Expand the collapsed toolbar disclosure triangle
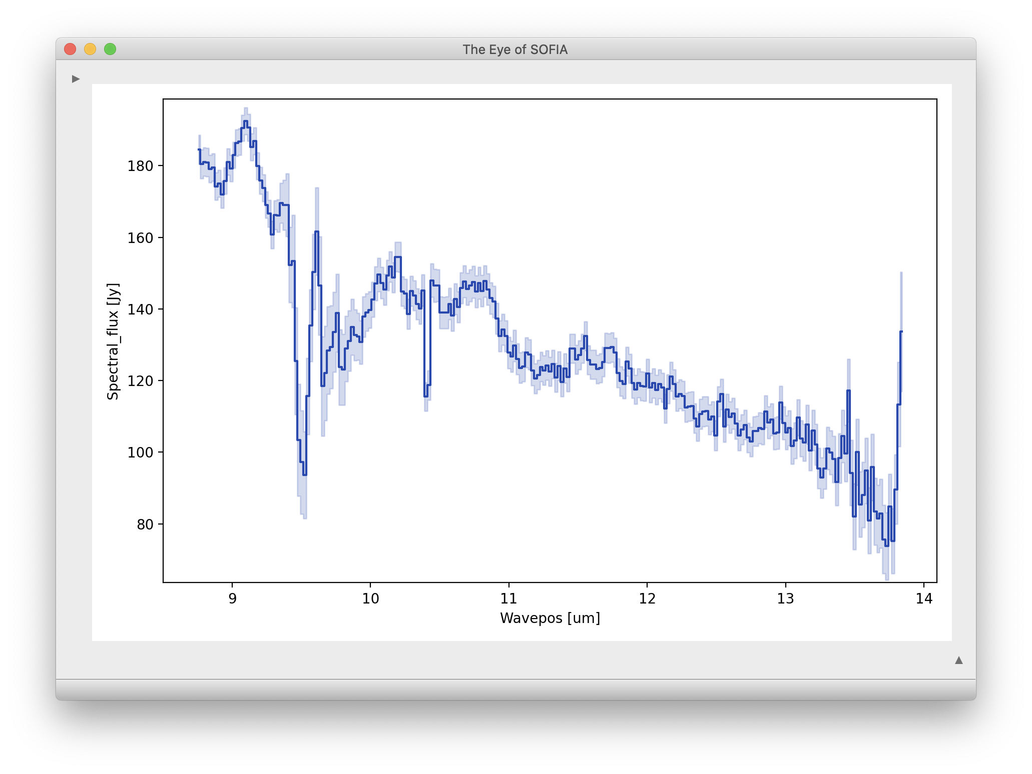Image resolution: width=1032 pixels, height=774 pixels. tap(75, 78)
